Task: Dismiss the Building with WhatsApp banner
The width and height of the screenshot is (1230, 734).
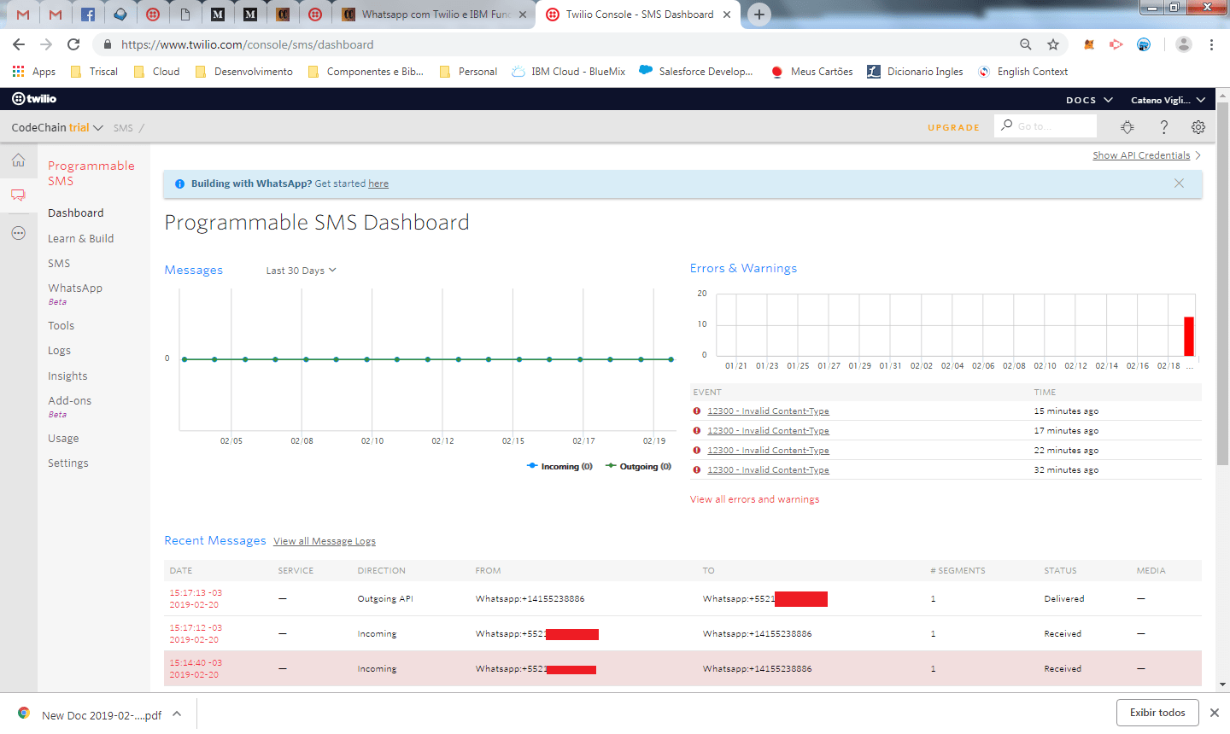Action: coord(1179,183)
